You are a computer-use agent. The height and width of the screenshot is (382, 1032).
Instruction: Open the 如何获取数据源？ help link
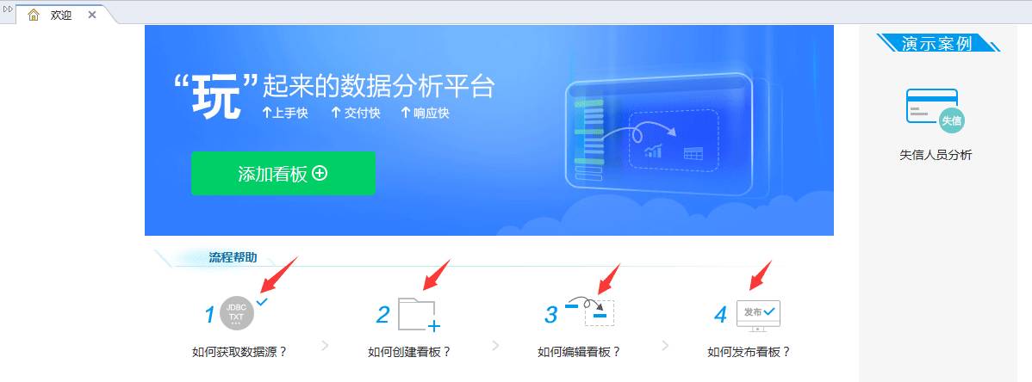point(239,352)
